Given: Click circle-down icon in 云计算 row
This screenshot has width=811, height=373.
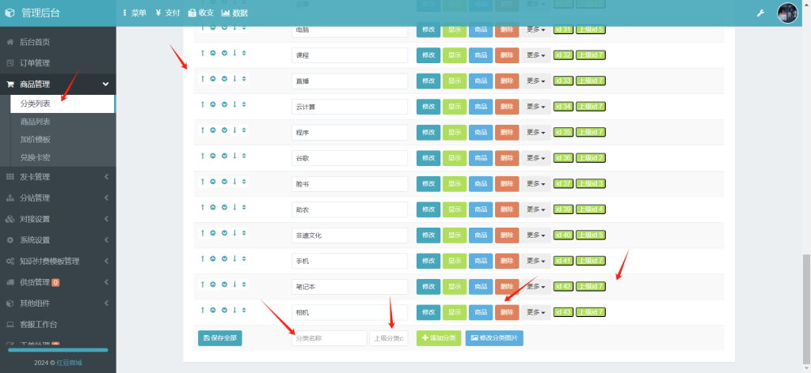Looking at the screenshot, I should (x=224, y=104).
